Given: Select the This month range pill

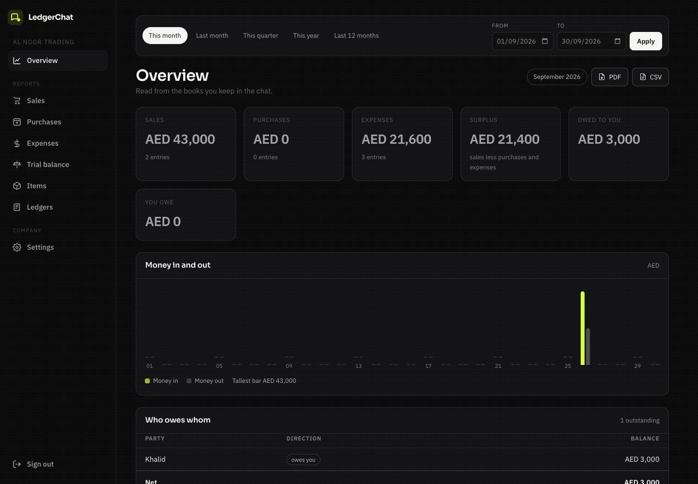Looking at the screenshot, I should 165,36.
